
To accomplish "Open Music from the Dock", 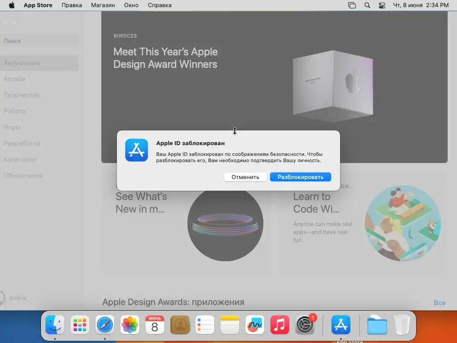I will pos(280,325).
